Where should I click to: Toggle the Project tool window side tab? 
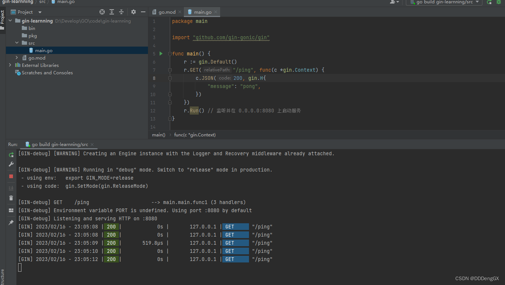[3, 20]
